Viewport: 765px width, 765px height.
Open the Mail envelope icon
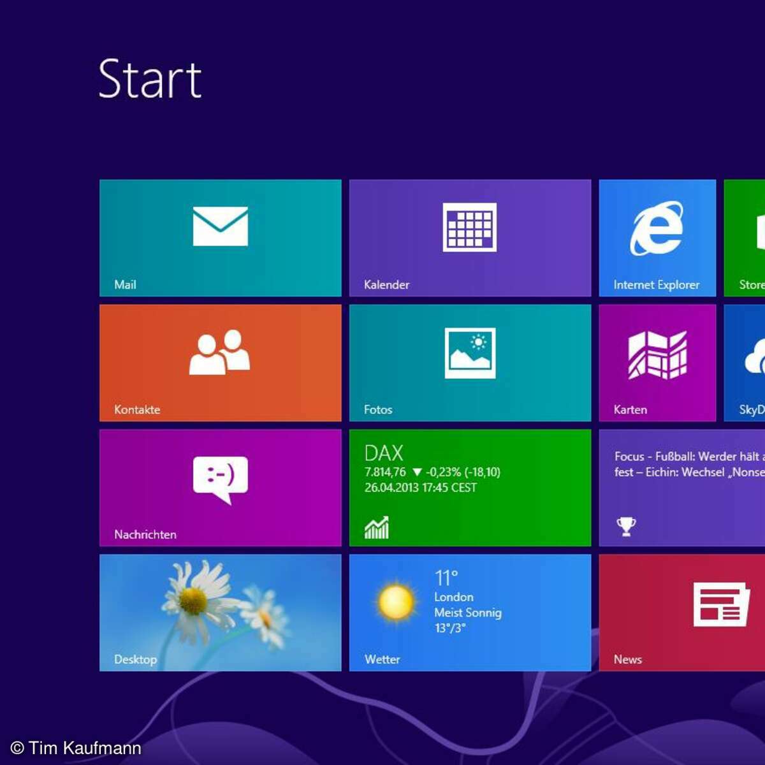(x=220, y=226)
